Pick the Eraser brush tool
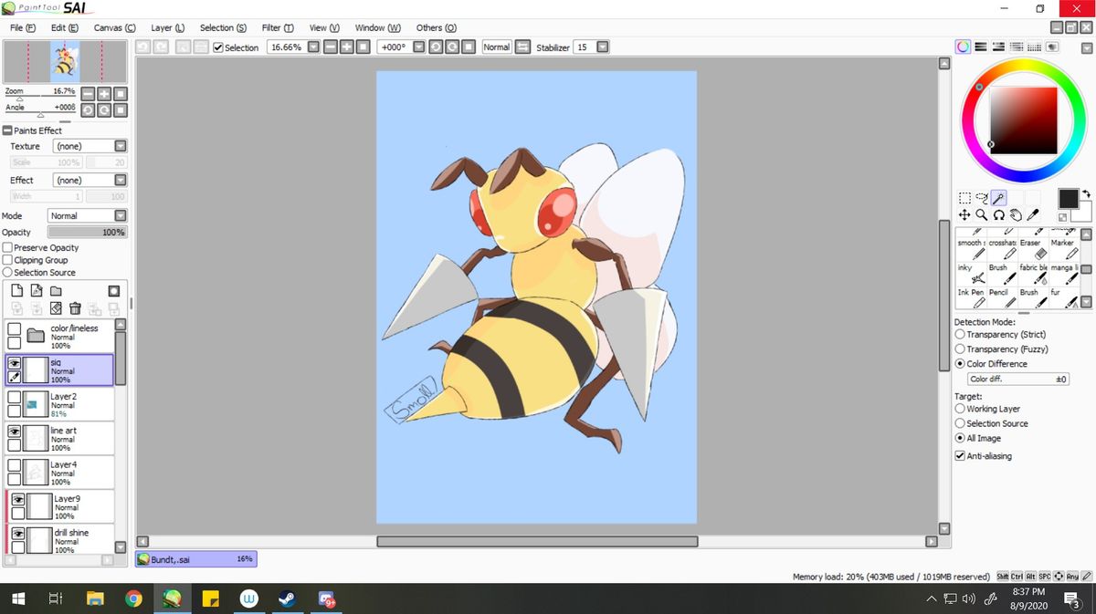The height and width of the screenshot is (614, 1096). 1032,249
